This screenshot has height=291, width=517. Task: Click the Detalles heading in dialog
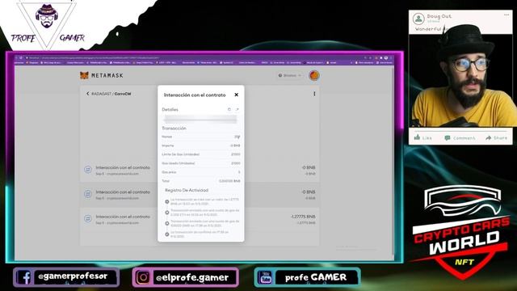(x=170, y=110)
